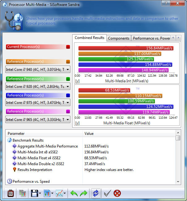187x201 pixels.
Task: Click the results list scroll down arrow
Action: pos(178,182)
